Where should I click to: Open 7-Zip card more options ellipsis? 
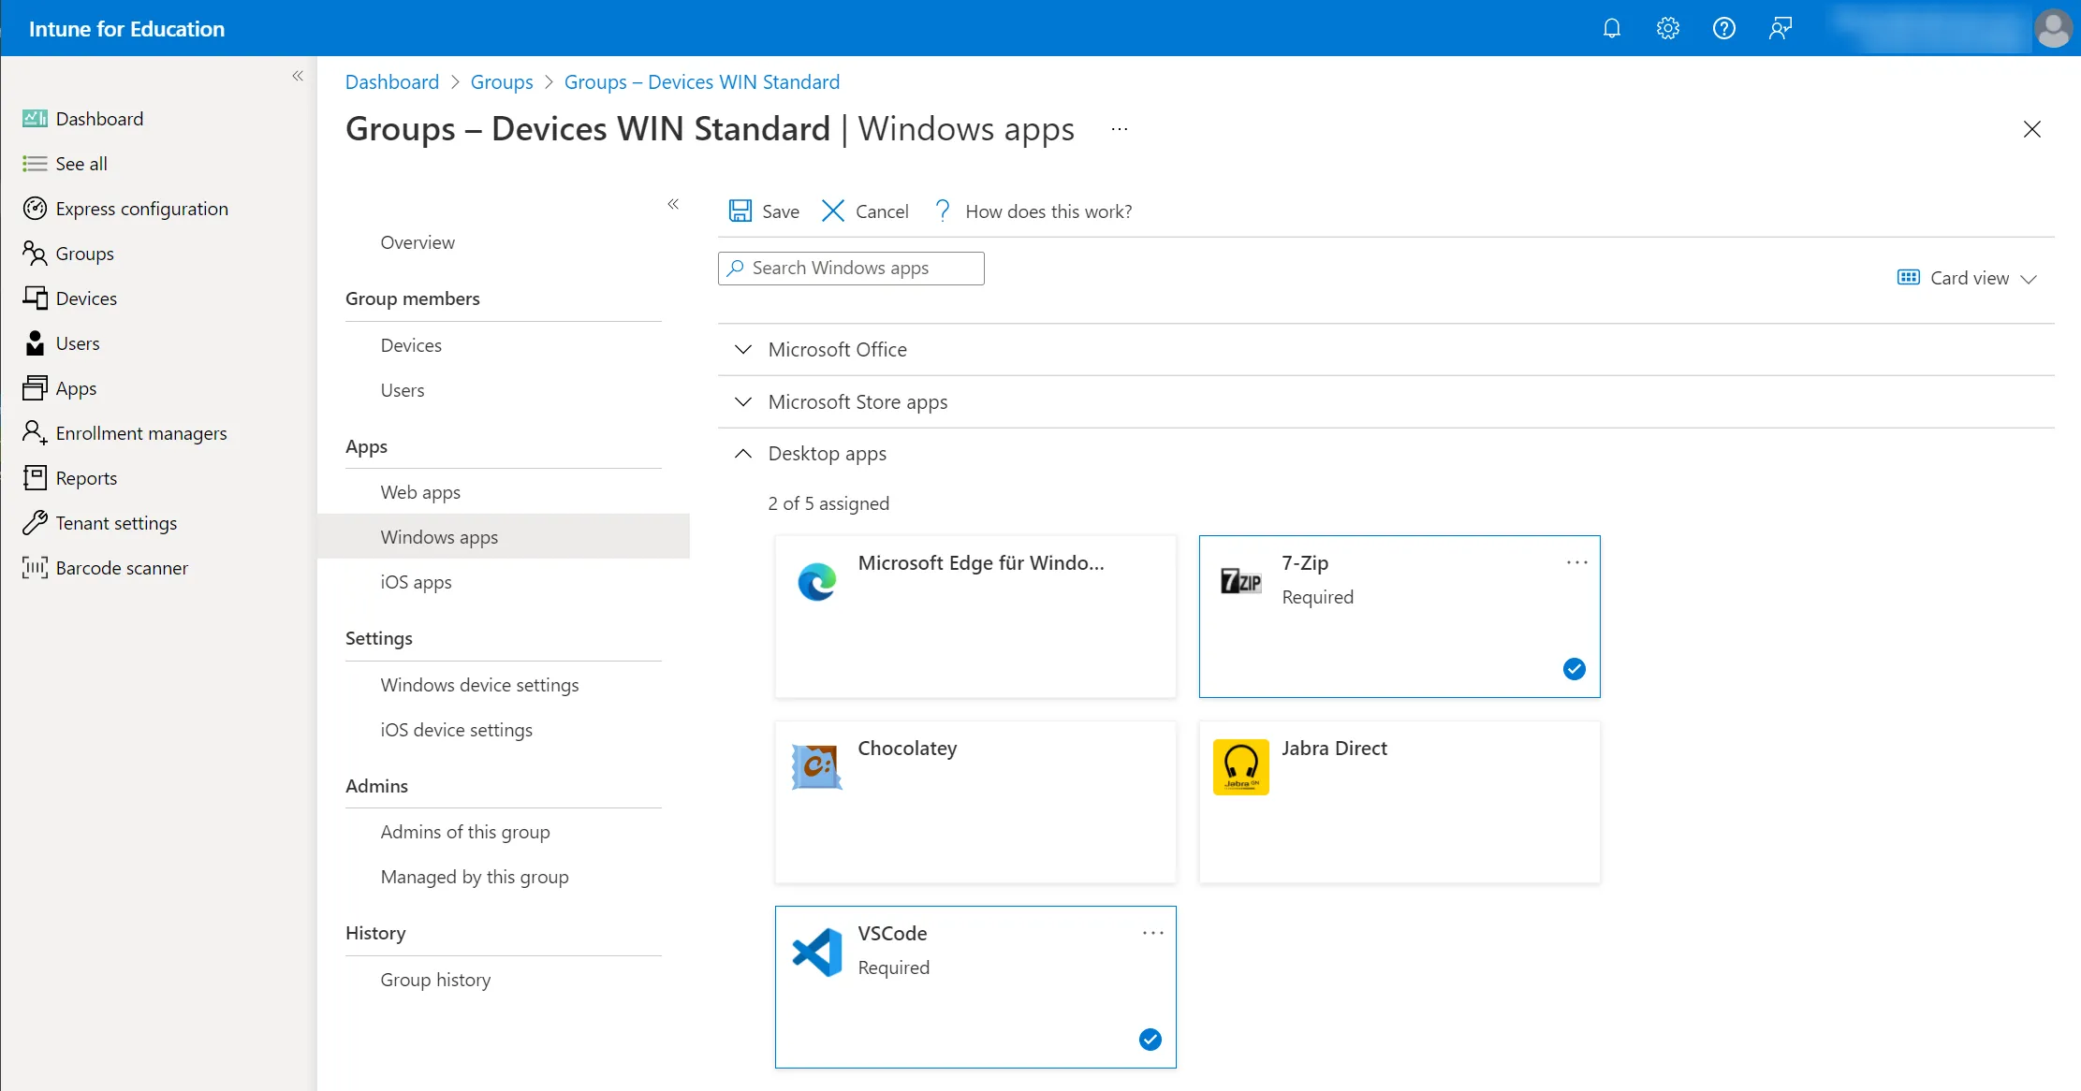coord(1576,562)
